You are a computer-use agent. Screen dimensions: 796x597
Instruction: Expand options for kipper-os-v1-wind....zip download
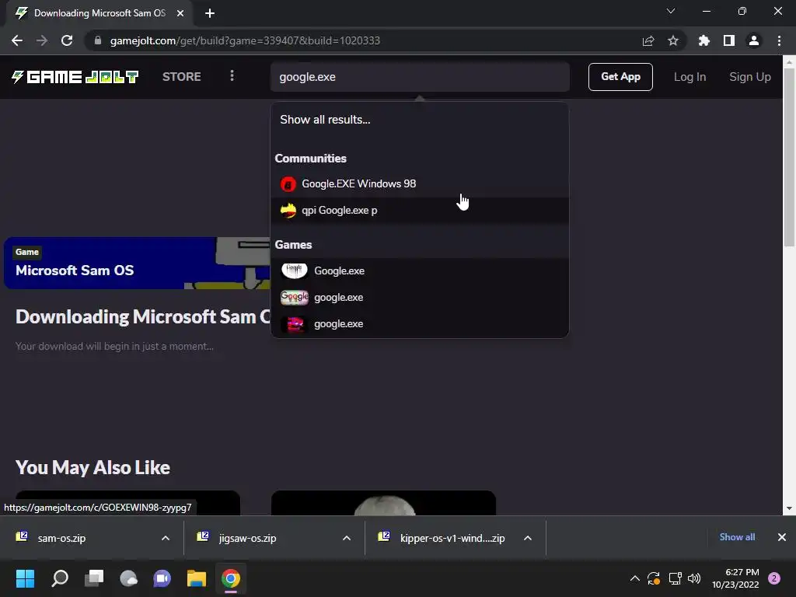[x=528, y=538]
